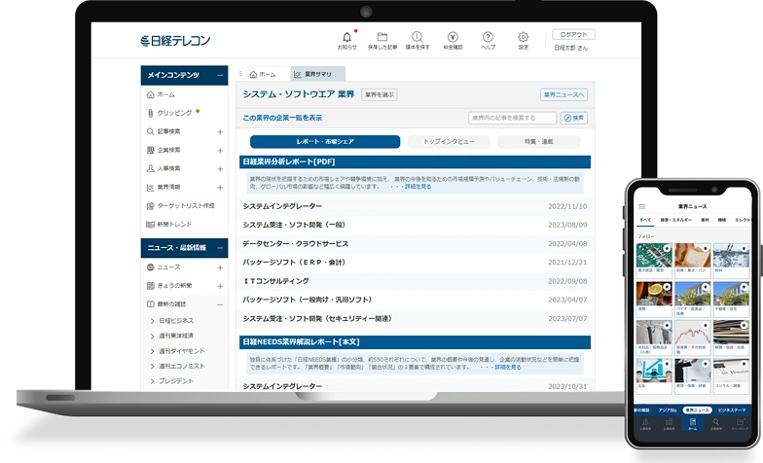The height and width of the screenshot is (463, 763).
Task: Click the tab bar drag handle dots
Action: 240,74
